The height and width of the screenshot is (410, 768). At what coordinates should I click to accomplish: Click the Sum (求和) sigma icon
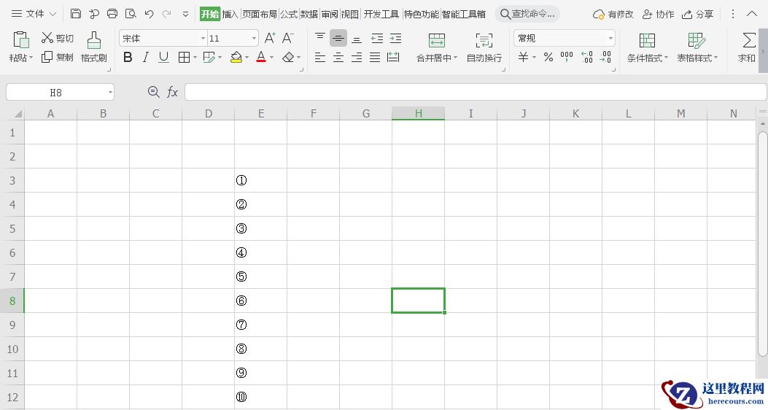pos(749,39)
